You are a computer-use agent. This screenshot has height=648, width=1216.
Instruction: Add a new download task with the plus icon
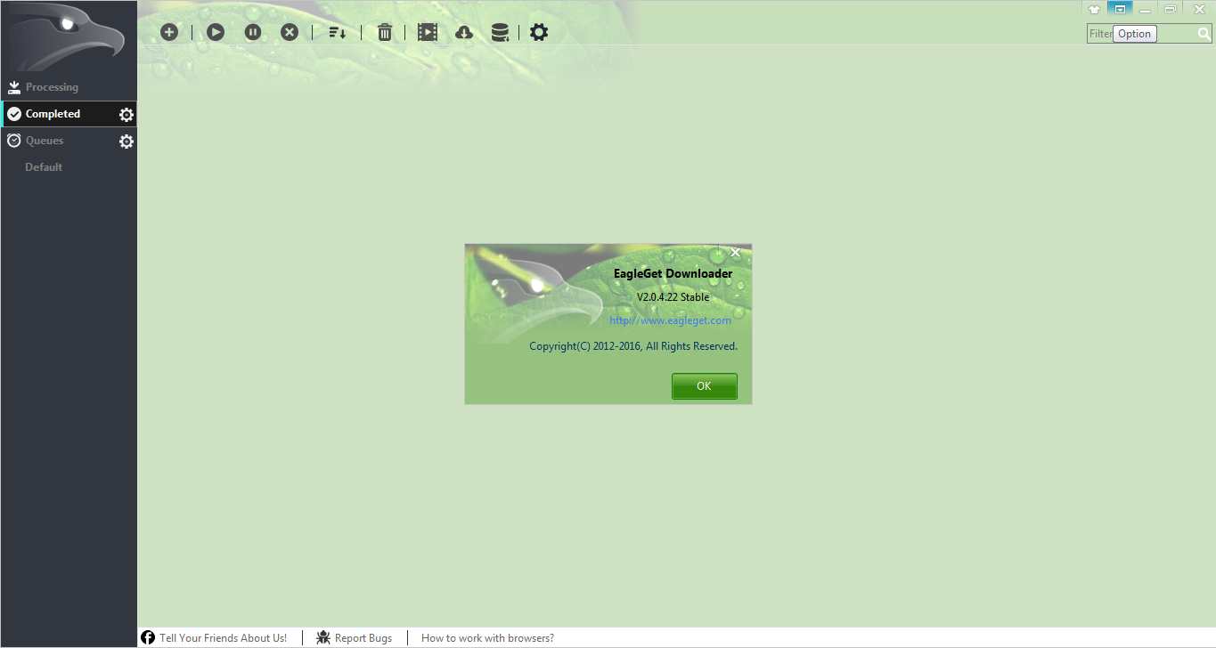tap(169, 32)
